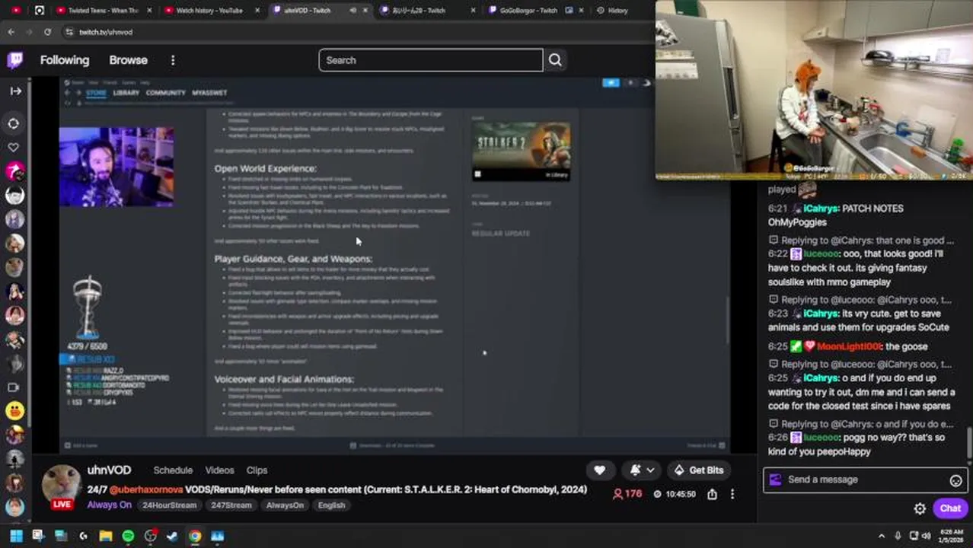
Task: Click the uhnVOD cat avatar
Action: click(x=61, y=483)
